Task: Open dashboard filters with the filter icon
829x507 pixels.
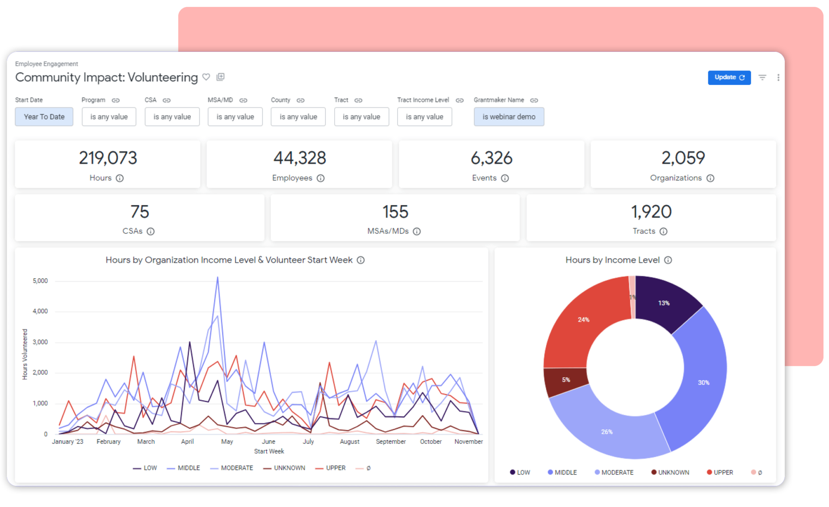Action: (x=763, y=77)
